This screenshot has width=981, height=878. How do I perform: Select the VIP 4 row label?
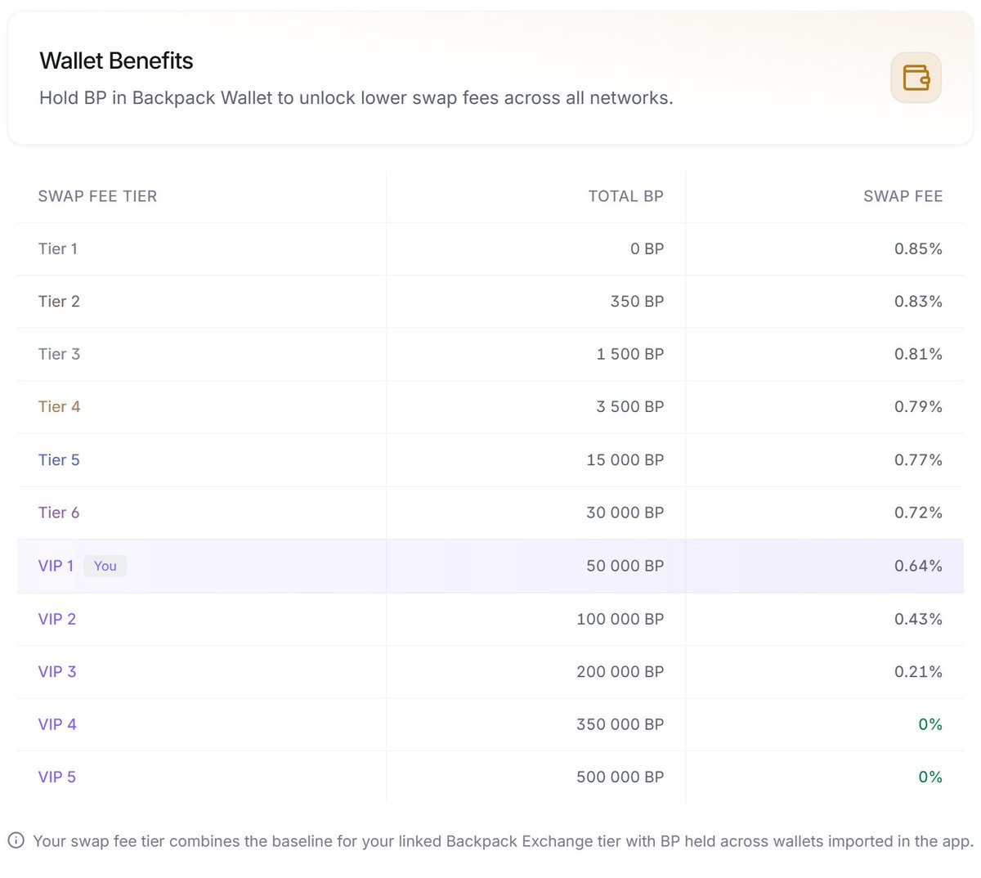[x=57, y=724]
